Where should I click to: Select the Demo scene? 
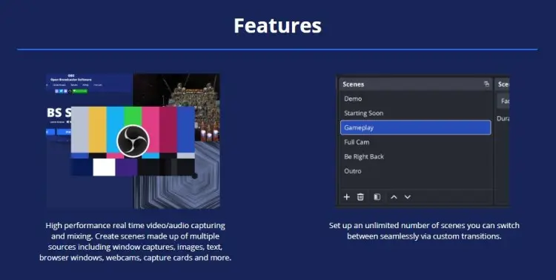pos(416,99)
